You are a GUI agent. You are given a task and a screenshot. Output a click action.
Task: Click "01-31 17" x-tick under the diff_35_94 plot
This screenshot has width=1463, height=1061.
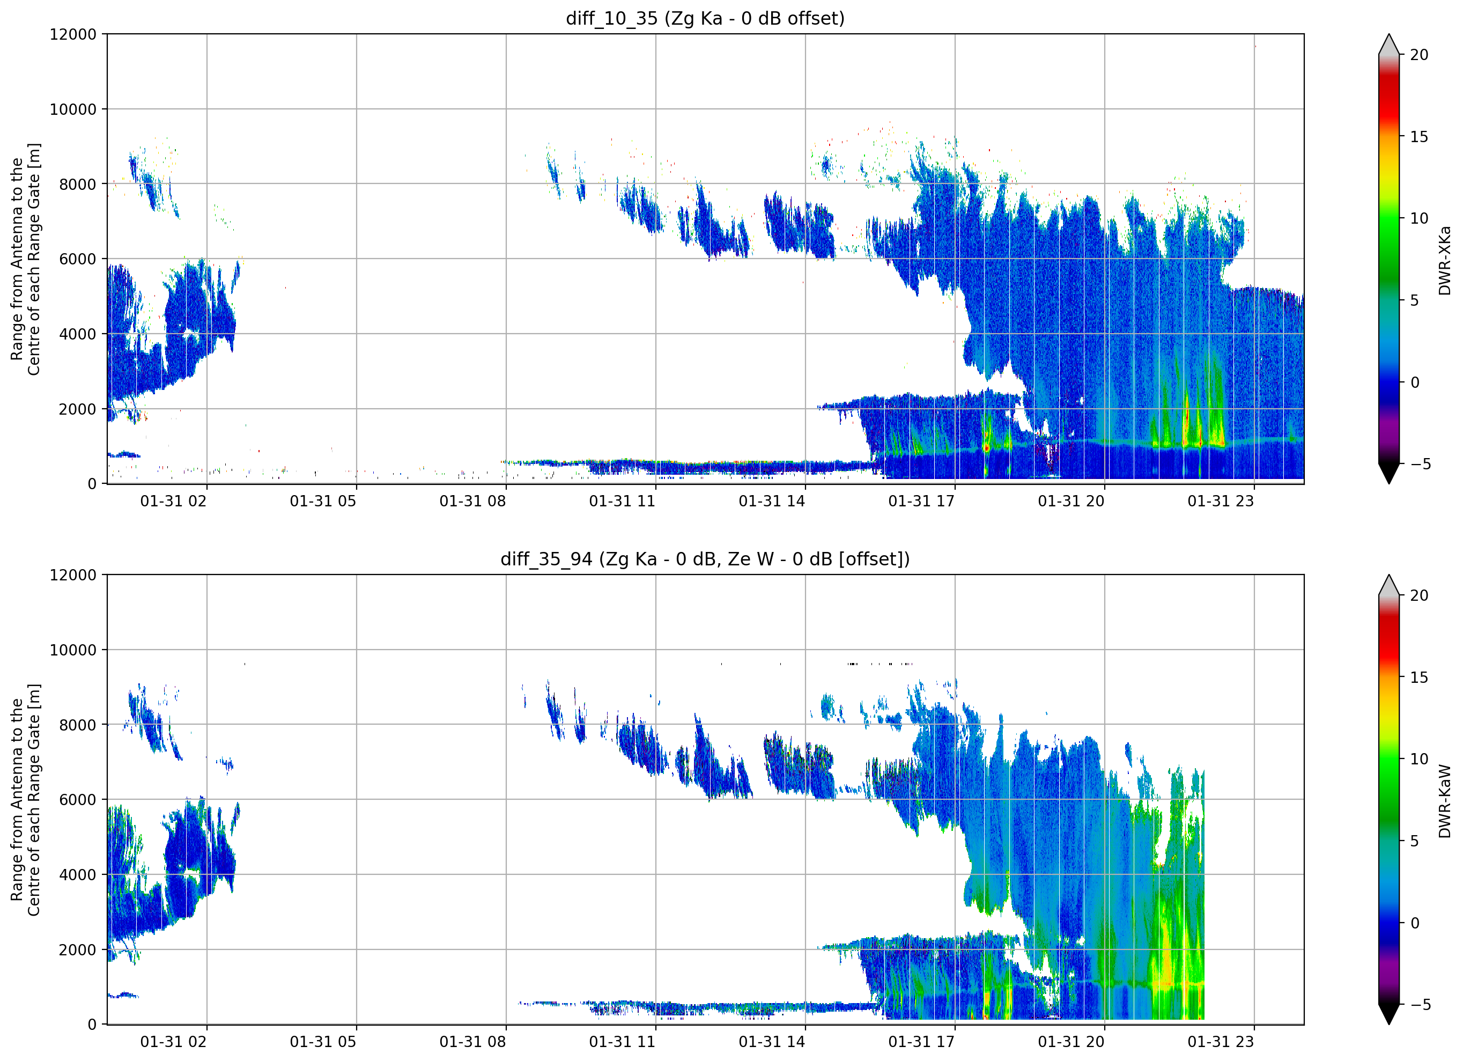click(x=922, y=1042)
